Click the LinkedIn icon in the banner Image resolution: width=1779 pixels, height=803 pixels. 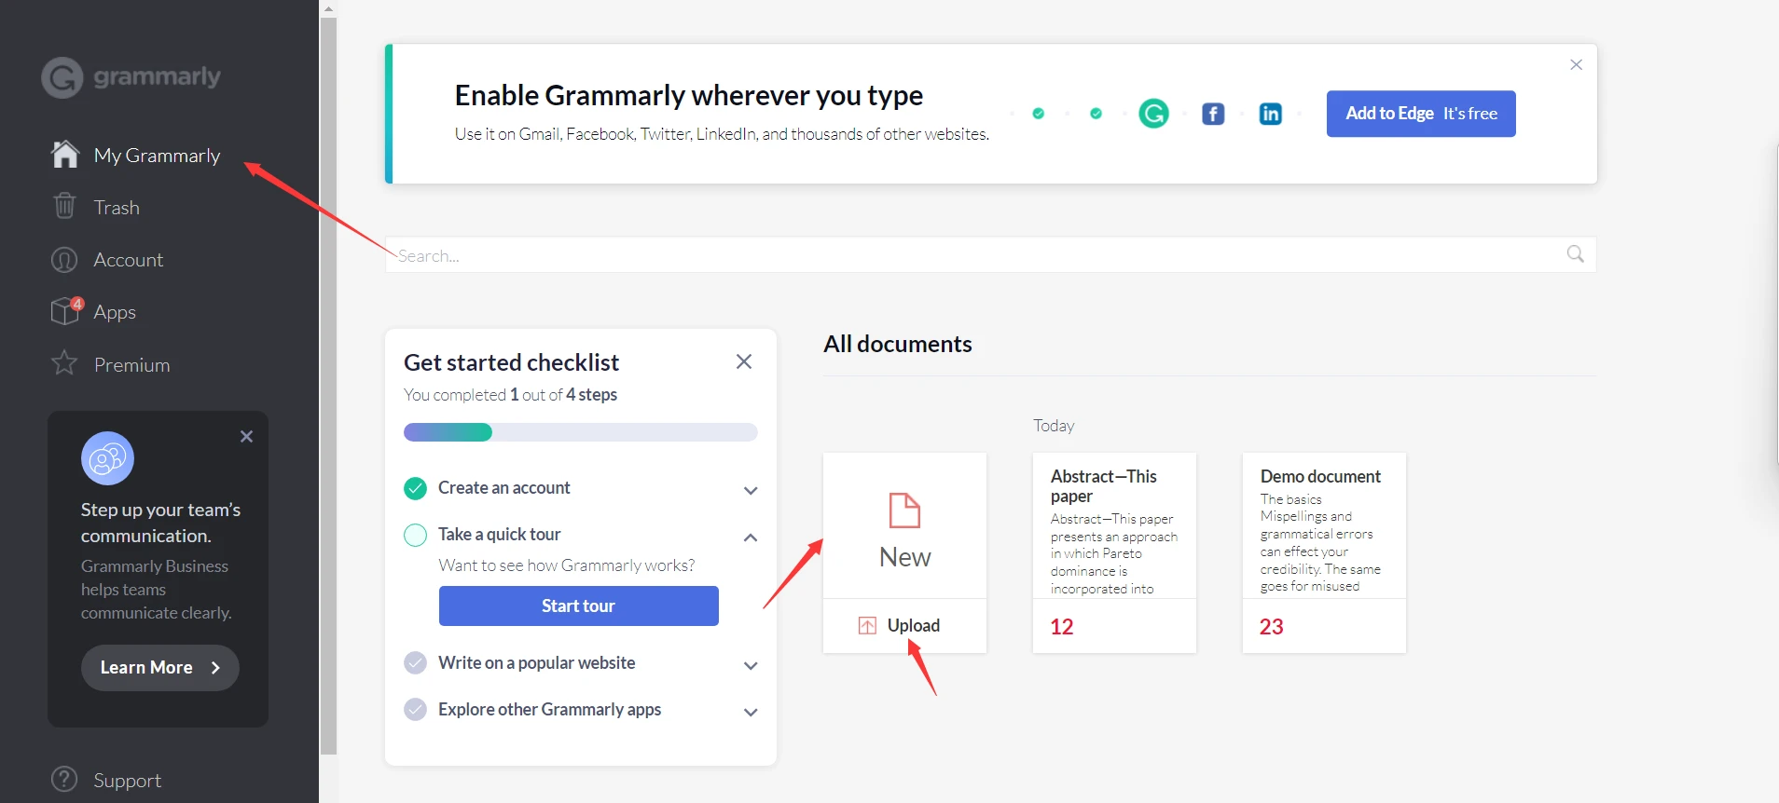click(1270, 114)
